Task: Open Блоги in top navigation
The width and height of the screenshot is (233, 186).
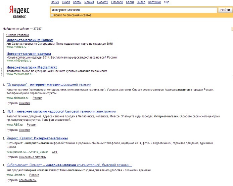Action: click(130, 2)
